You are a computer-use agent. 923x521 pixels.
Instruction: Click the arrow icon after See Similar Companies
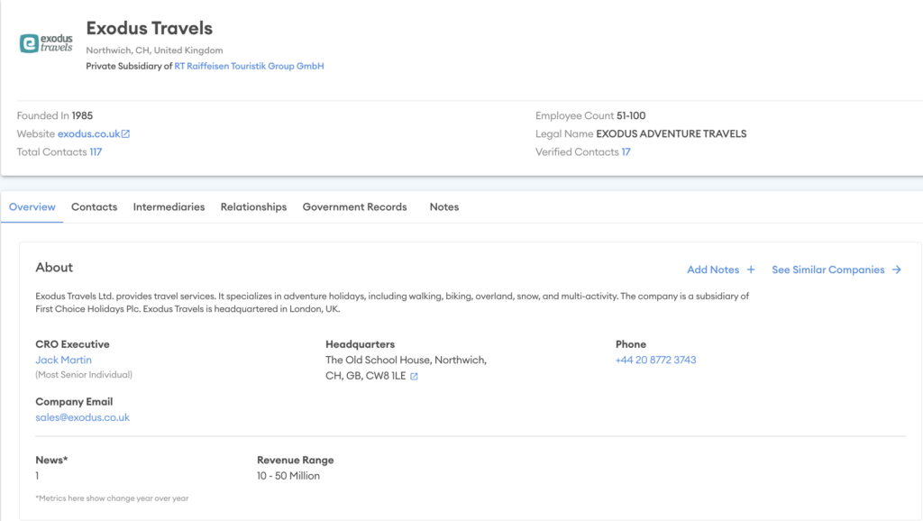pyautogui.click(x=897, y=270)
